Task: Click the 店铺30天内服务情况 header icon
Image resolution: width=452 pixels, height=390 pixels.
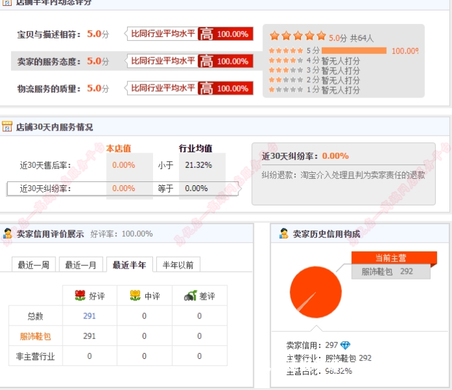Action: click(x=7, y=127)
